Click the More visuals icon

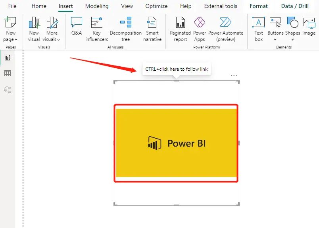pyautogui.click(x=52, y=22)
